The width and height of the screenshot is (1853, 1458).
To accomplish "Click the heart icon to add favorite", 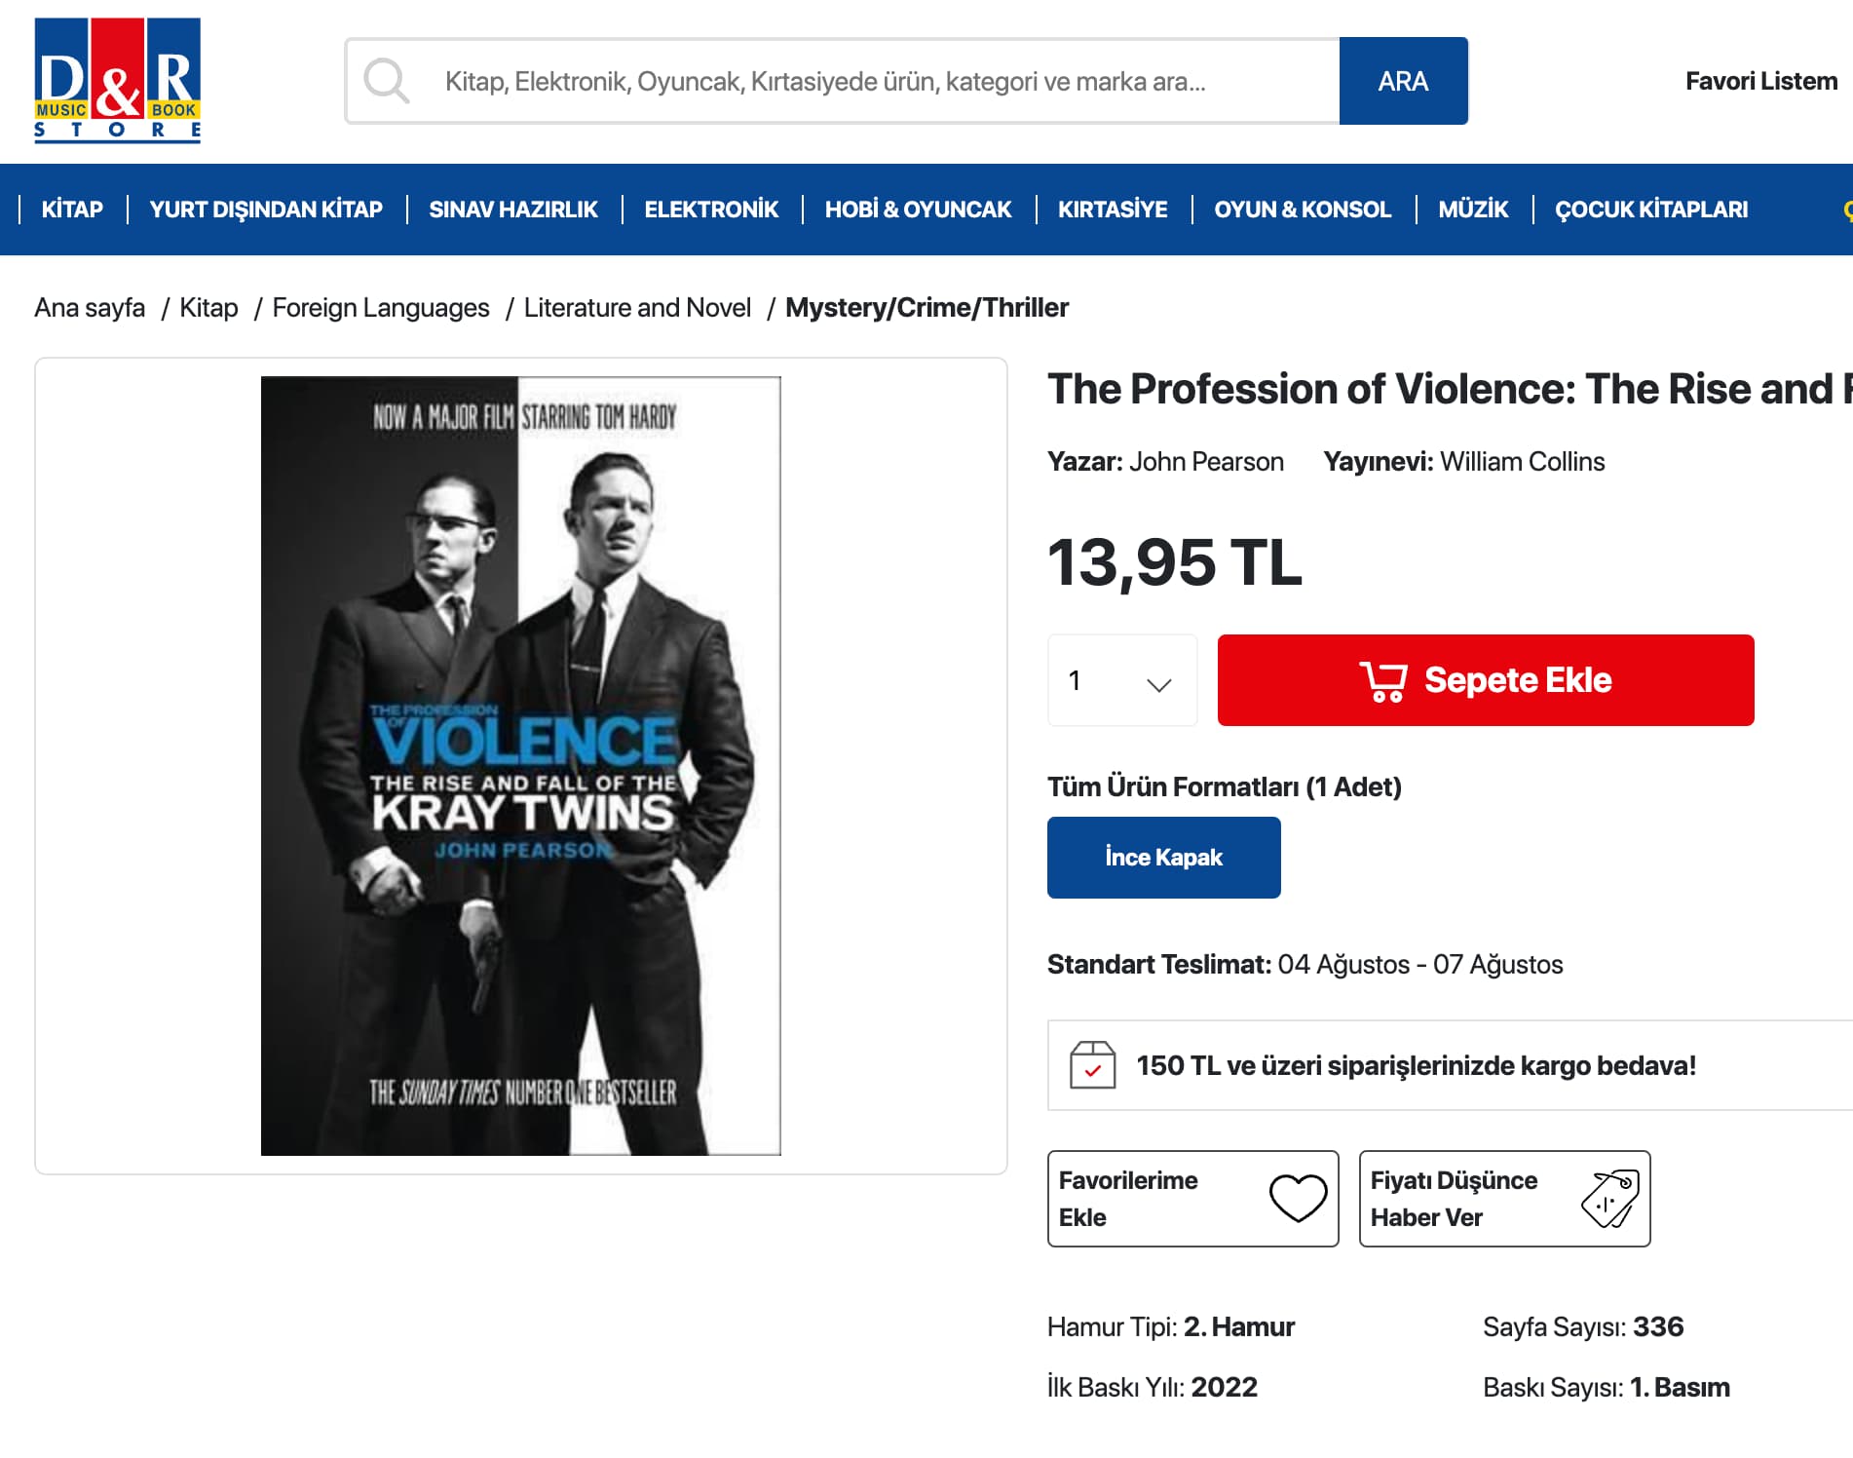I will pos(1298,1198).
